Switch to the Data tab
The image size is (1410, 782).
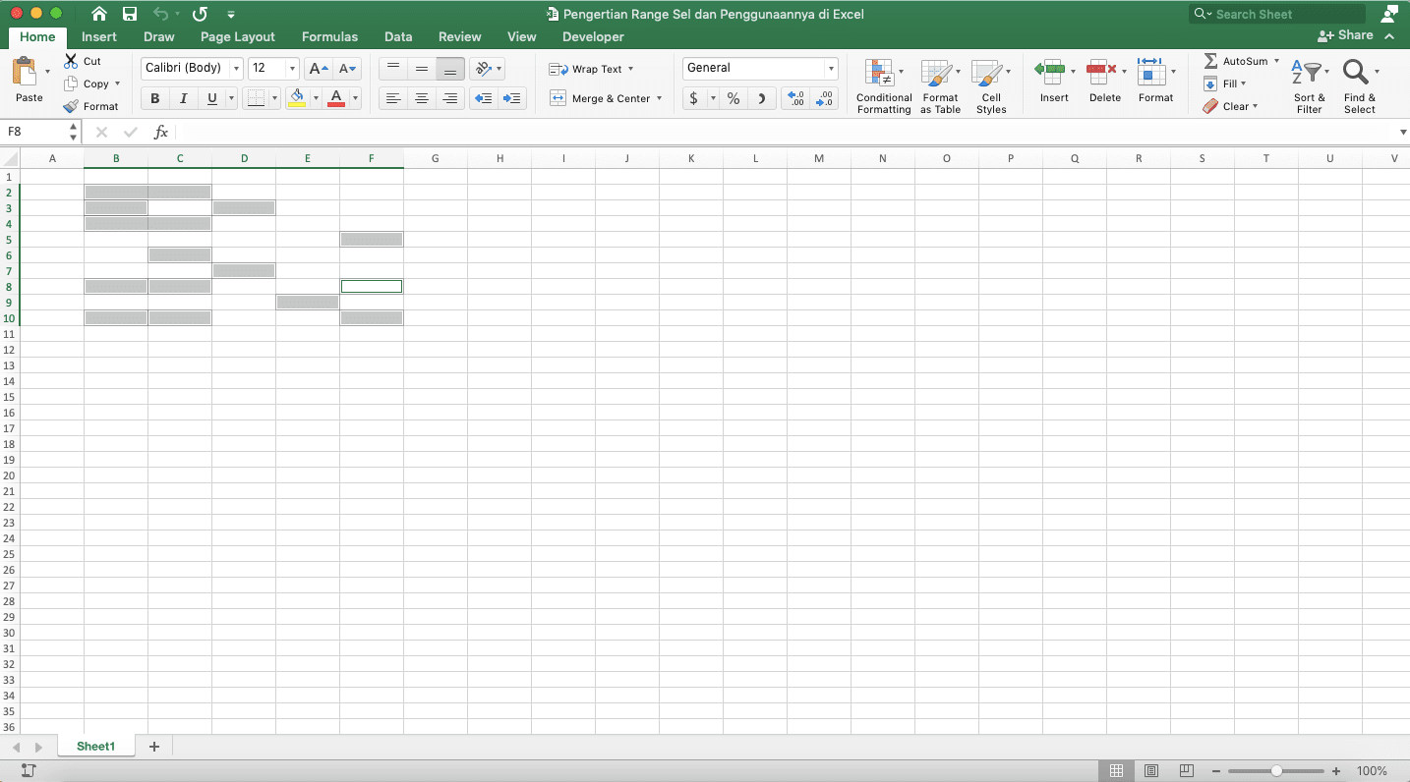point(398,36)
